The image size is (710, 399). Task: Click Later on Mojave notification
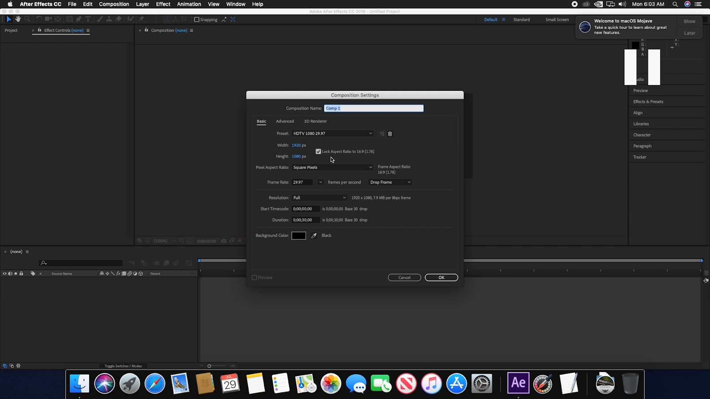coord(689,33)
